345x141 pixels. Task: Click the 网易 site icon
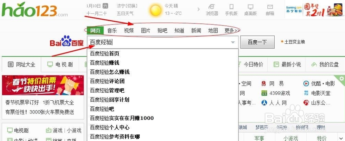point(264,83)
